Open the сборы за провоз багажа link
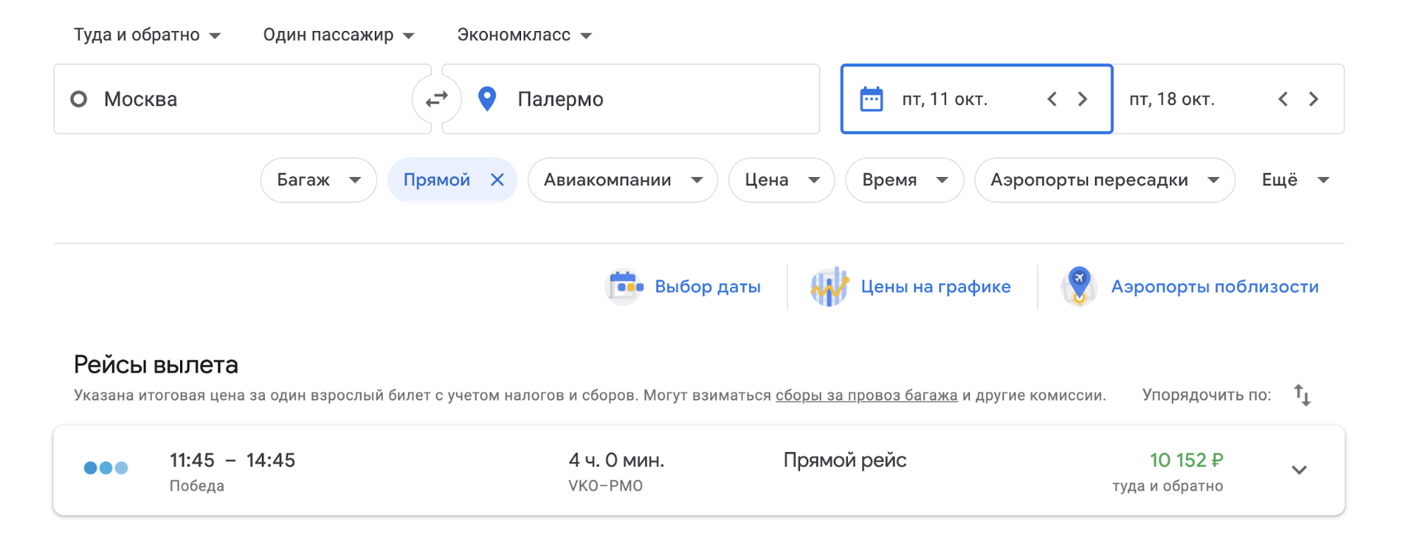The width and height of the screenshot is (1412, 550). 866,396
